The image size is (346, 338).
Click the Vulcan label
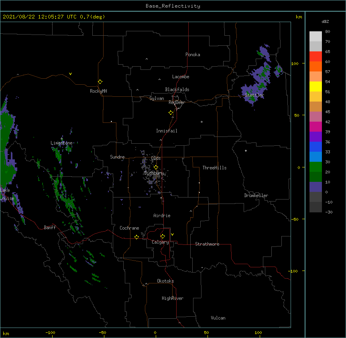pyautogui.click(x=218, y=318)
